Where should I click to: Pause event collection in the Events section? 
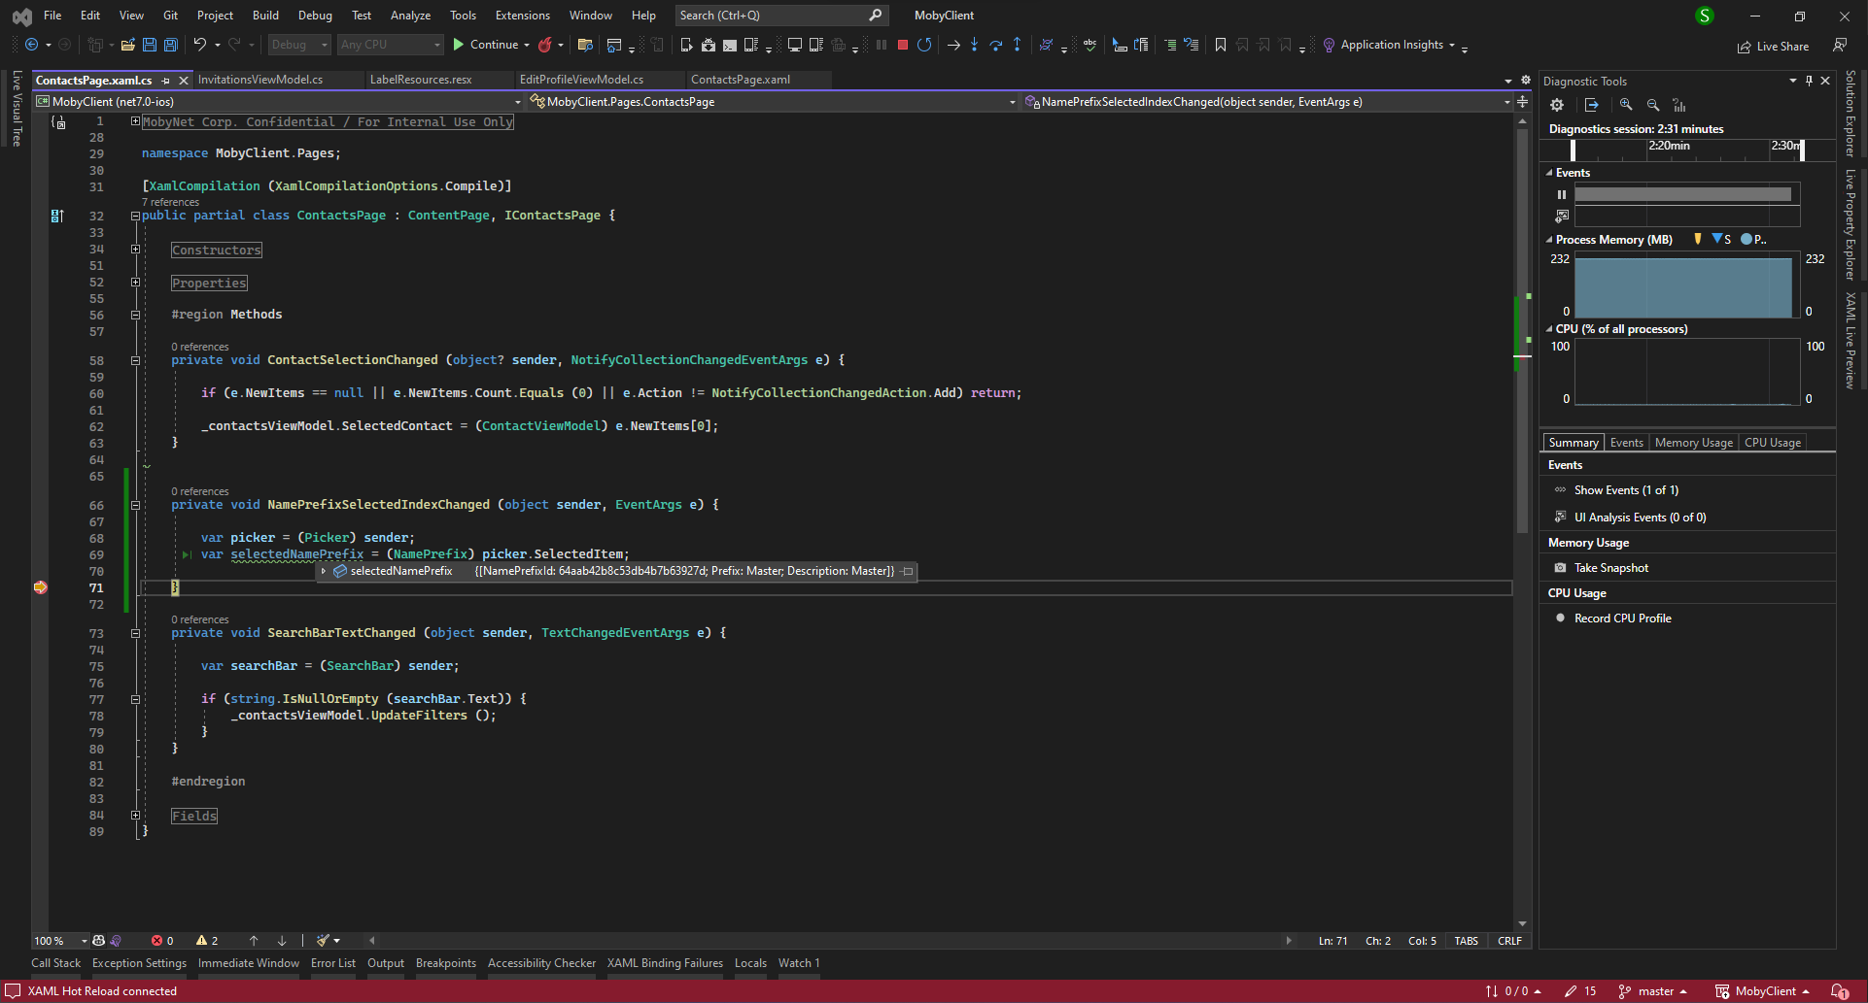(1562, 194)
